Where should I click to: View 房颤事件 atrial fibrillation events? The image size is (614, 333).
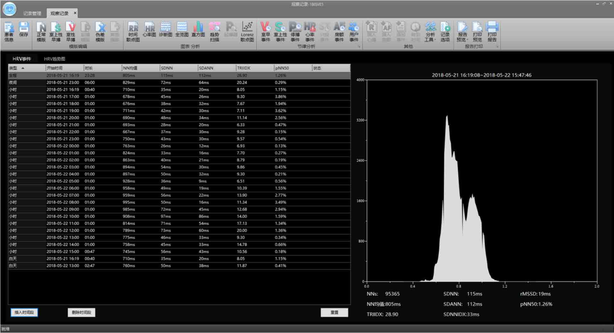pos(339,31)
